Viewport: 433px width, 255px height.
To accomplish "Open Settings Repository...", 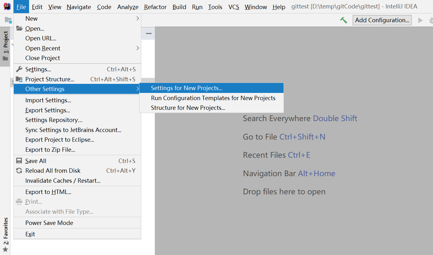I will (77, 120).
